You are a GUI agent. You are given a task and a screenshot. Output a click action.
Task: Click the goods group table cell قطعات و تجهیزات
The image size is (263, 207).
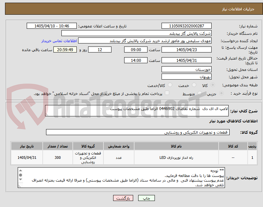[x=88, y=158]
